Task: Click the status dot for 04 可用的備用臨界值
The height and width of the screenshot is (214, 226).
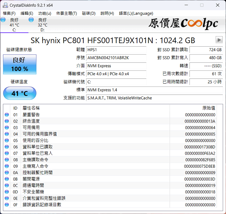Action: point(7,134)
